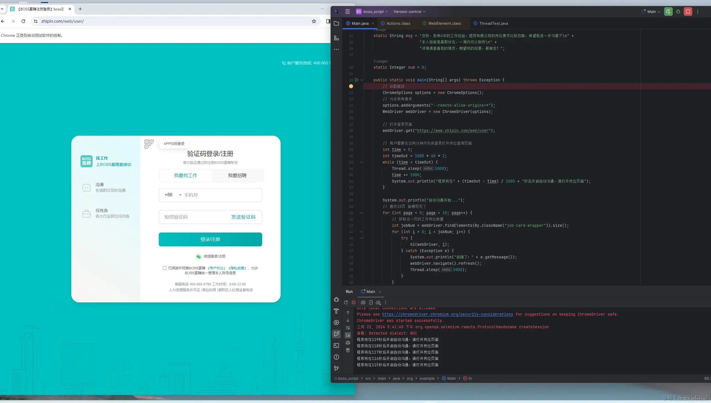The height and width of the screenshot is (403, 711).
Task: Click the 登录/注册 button
Action: (210, 239)
